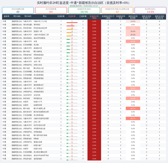Select the 嘉和园营业厅 outlet name
Viewport: 168px width, 163px height.
click(x=39, y=85)
